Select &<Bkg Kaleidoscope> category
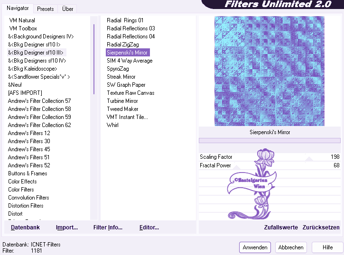This screenshot has height=255, width=344. pyautogui.click(x=32, y=69)
